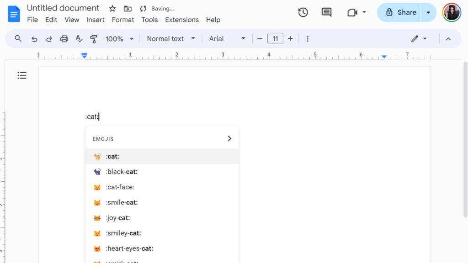Open the document version history

[303, 13]
